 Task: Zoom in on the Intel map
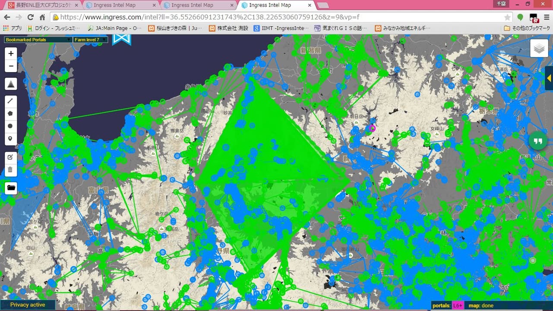click(x=11, y=54)
